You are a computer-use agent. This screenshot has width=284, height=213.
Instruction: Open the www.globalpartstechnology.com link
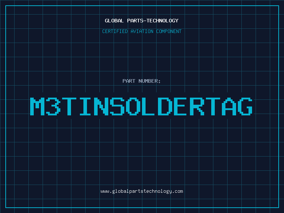click(x=142, y=191)
